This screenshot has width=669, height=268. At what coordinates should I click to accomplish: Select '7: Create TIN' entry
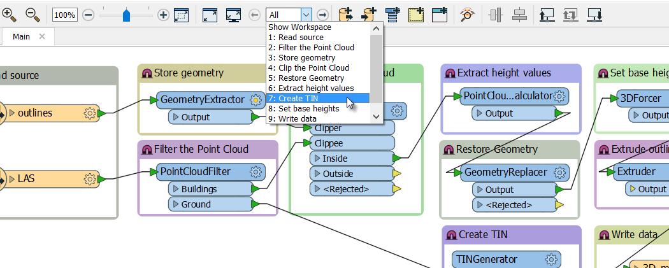pyautogui.click(x=318, y=99)
